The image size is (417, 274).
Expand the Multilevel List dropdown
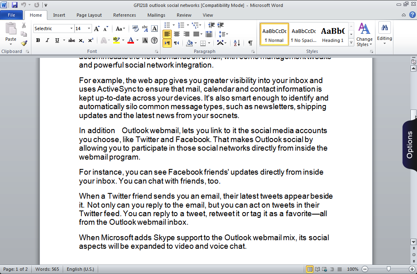click(x=200, y=25)
